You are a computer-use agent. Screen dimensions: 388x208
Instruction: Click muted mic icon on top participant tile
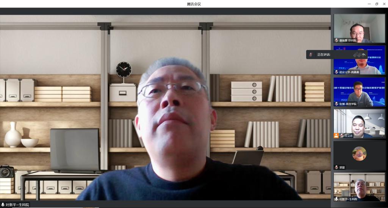coord(336,40)
